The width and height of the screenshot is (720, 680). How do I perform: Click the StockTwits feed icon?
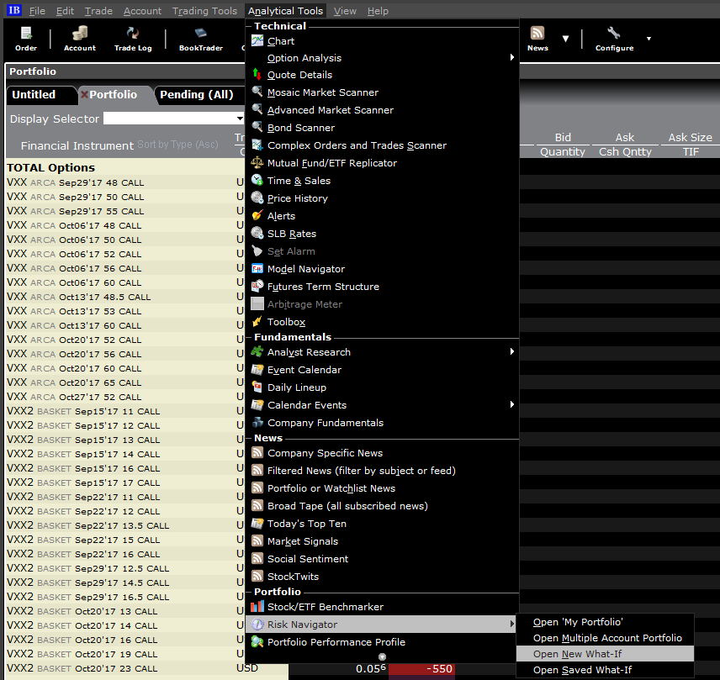257,577
